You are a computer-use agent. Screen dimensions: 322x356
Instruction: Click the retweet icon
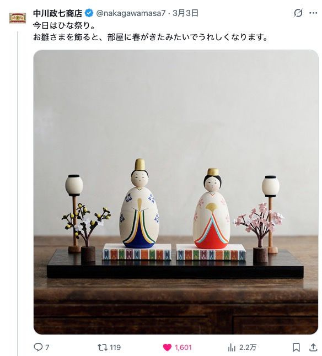[x=102, y=347]
